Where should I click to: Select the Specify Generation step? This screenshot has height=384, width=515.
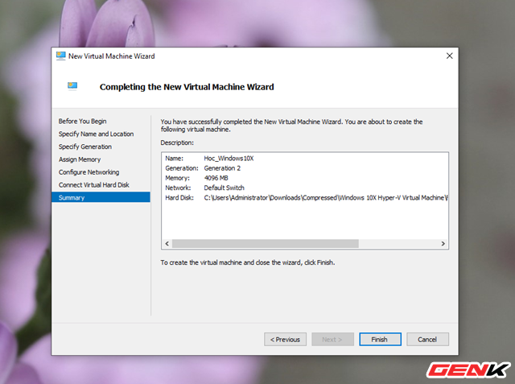[x=85, y=147]
